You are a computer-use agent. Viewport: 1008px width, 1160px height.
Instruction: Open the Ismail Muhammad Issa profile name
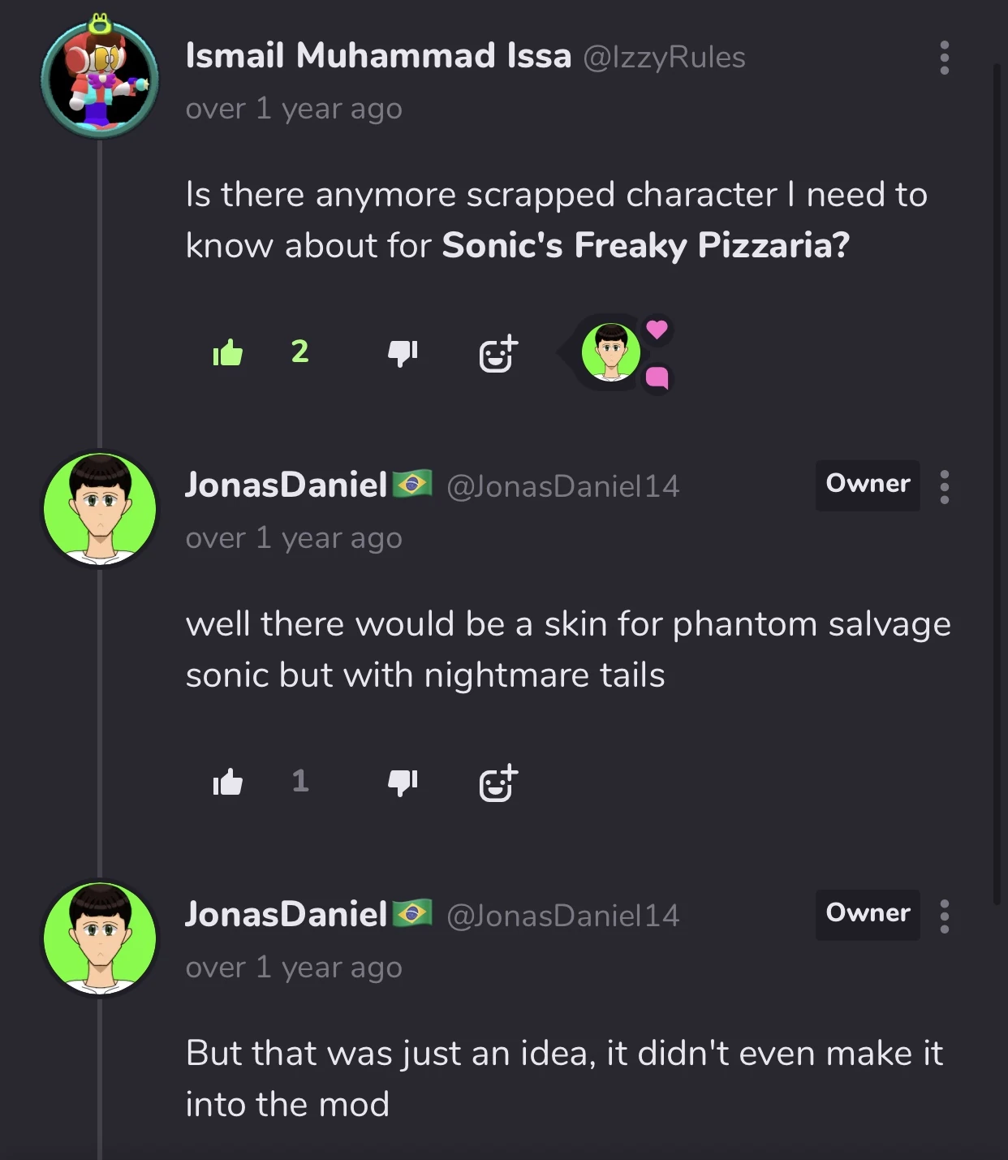378,56
